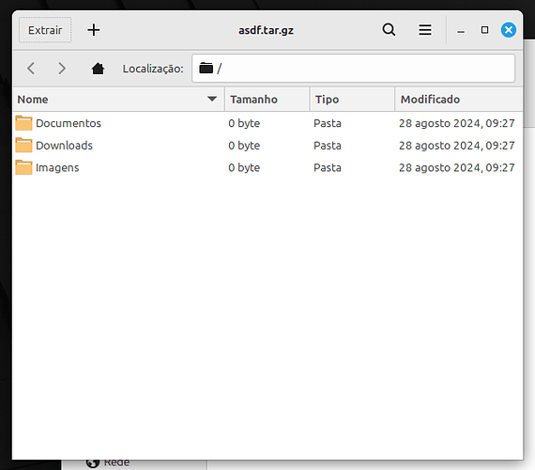Sort by Modificado column header

(459, 100)
